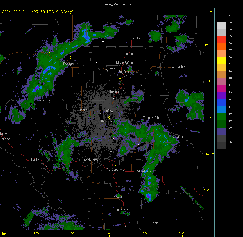This screenshot has height=237, width=243.
Task: Select the Airdrie label
Action: 114,151
